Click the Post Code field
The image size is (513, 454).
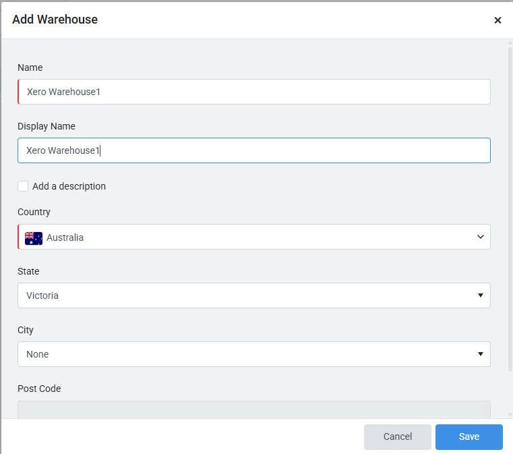click(x=254, y=409)
